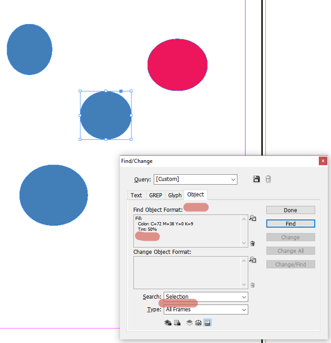The width and height of the screenshot is (331, 343).
Task: Click the down arrow in the Change Object Format box
Action: point(244,284)
